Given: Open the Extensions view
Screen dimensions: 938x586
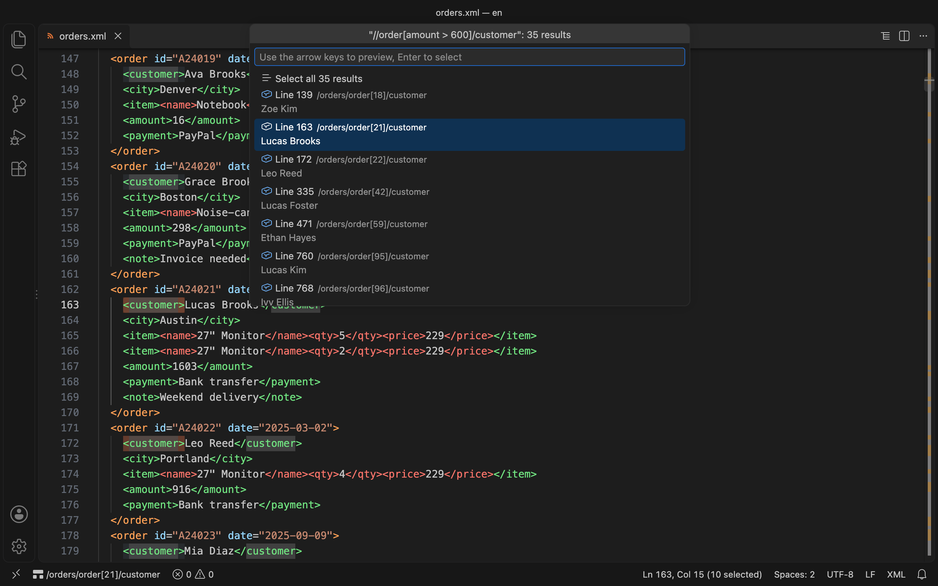Looking at the screenshot, I should point(19,168).
